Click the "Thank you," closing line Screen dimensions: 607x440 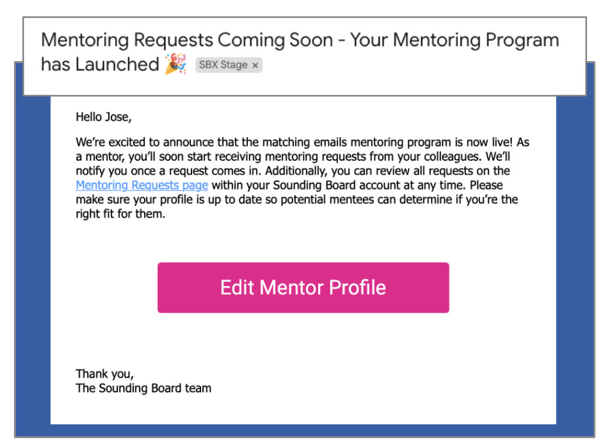104,374
